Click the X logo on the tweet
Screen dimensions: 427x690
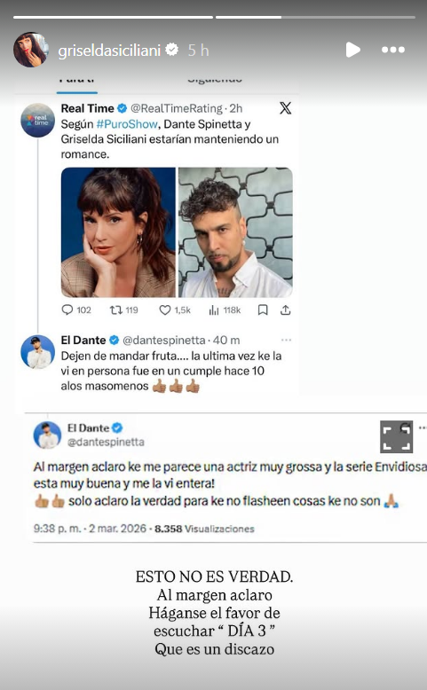point(286,108)
